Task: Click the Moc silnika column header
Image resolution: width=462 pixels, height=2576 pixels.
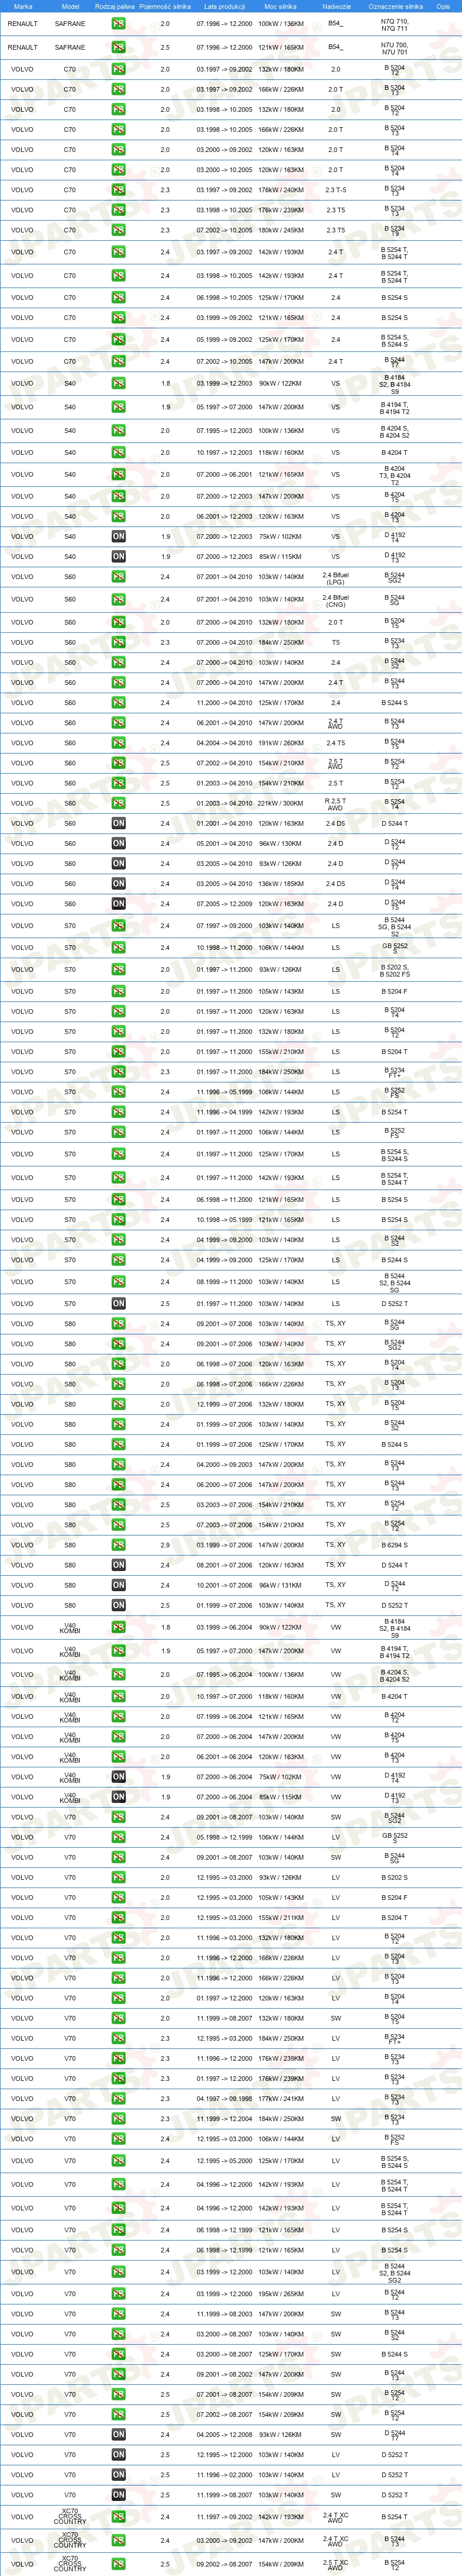Action: 281,6
